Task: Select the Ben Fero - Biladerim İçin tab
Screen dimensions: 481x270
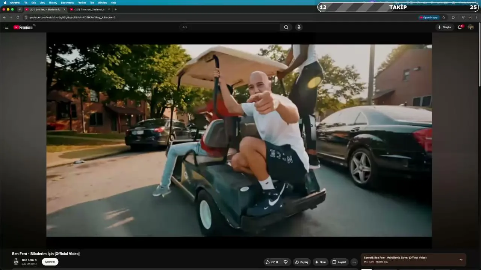Action: click(x=45, y=9)
